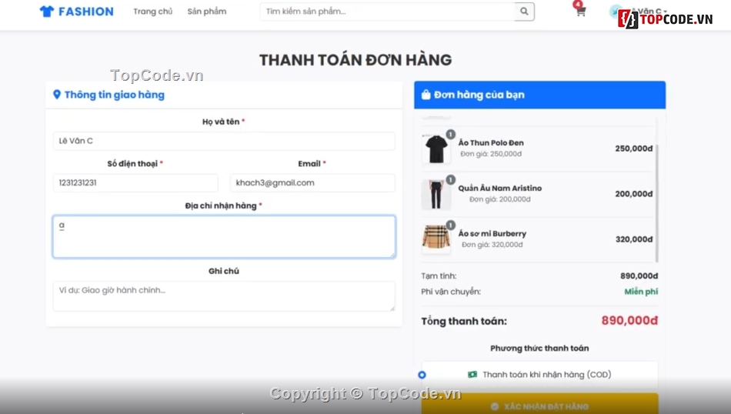
Task: Click the FASHION brand link
Action: [x=76, y=12]
